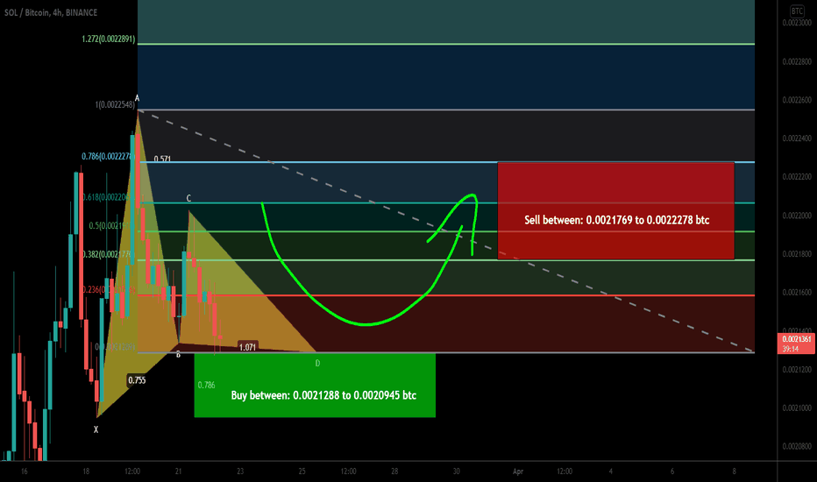Click price axis value 0.0021000

point(797,408)
